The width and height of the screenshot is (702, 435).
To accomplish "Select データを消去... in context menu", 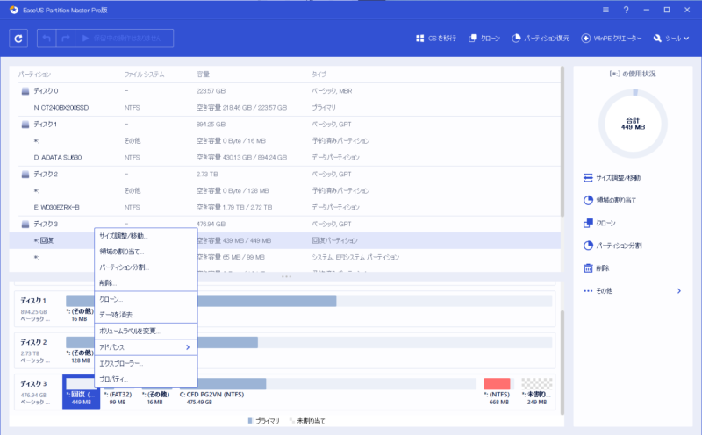I will [x=146, y=315].
